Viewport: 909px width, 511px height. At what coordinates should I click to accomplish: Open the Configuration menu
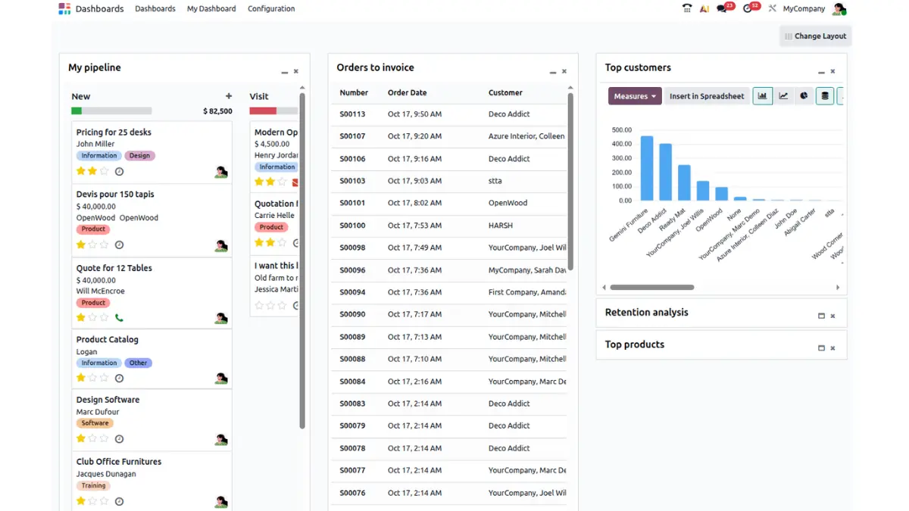(270, 8)
